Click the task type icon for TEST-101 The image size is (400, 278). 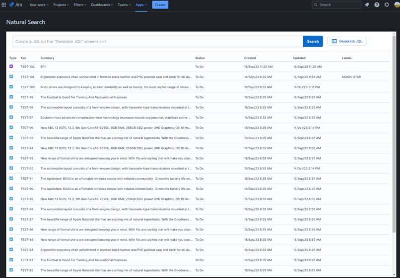coord(11,76)
